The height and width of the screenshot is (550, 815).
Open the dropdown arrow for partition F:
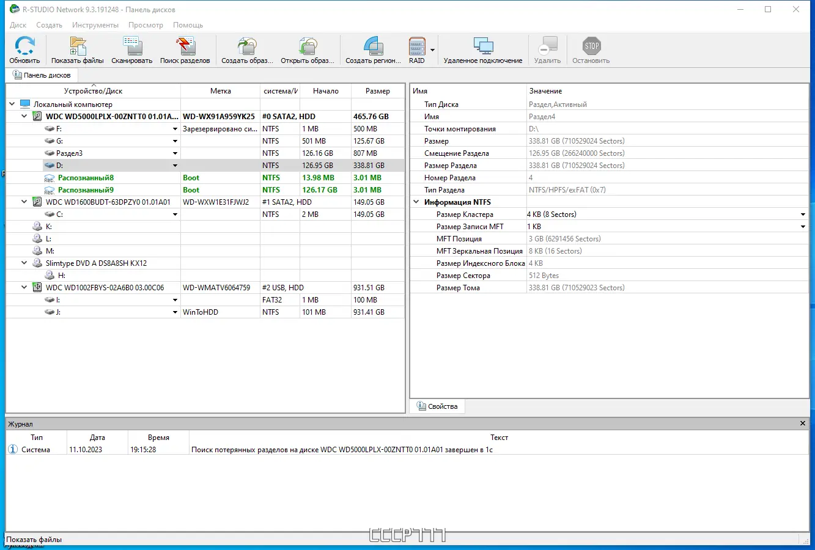[175, 129]
